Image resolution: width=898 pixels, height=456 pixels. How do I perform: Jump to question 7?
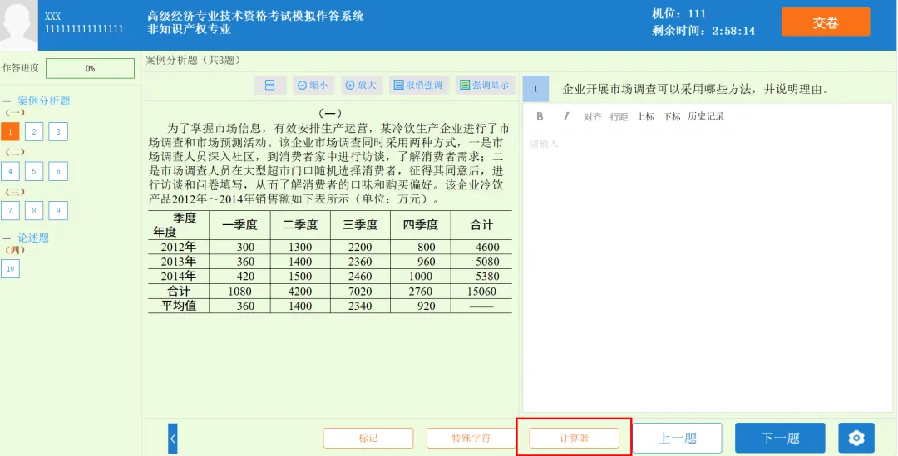(10, 210)
